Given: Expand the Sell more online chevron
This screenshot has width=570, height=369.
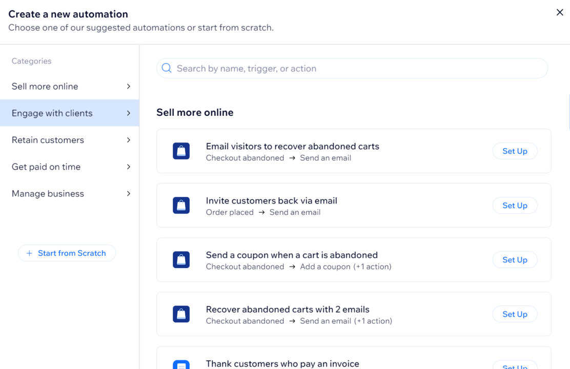Looking at the screenshot, I should point(129,87).
